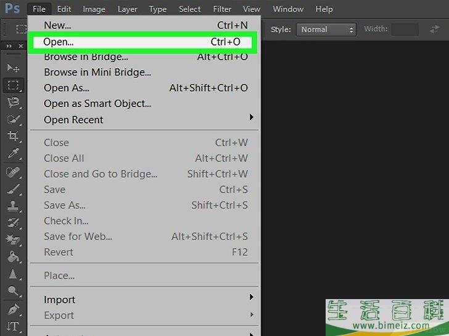Close the tools panel with X

20,46
